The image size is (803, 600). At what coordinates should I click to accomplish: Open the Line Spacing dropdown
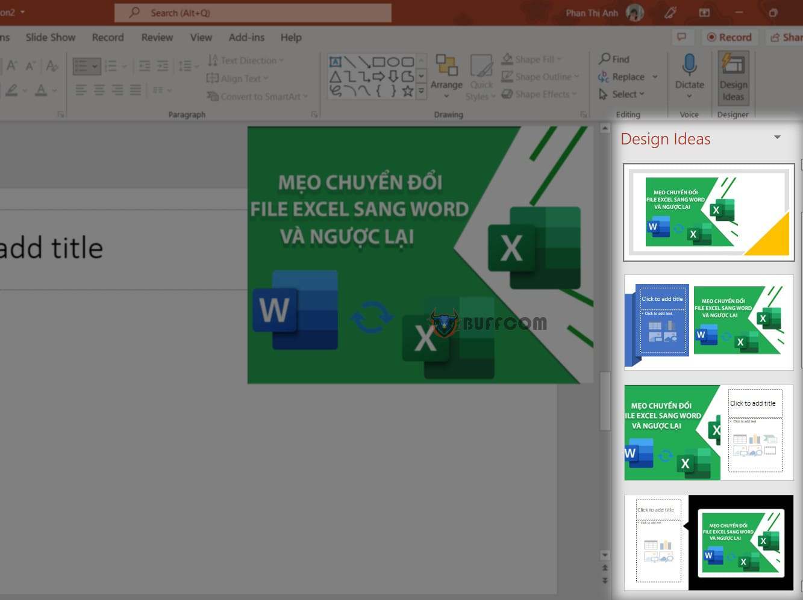click(188, 66)
